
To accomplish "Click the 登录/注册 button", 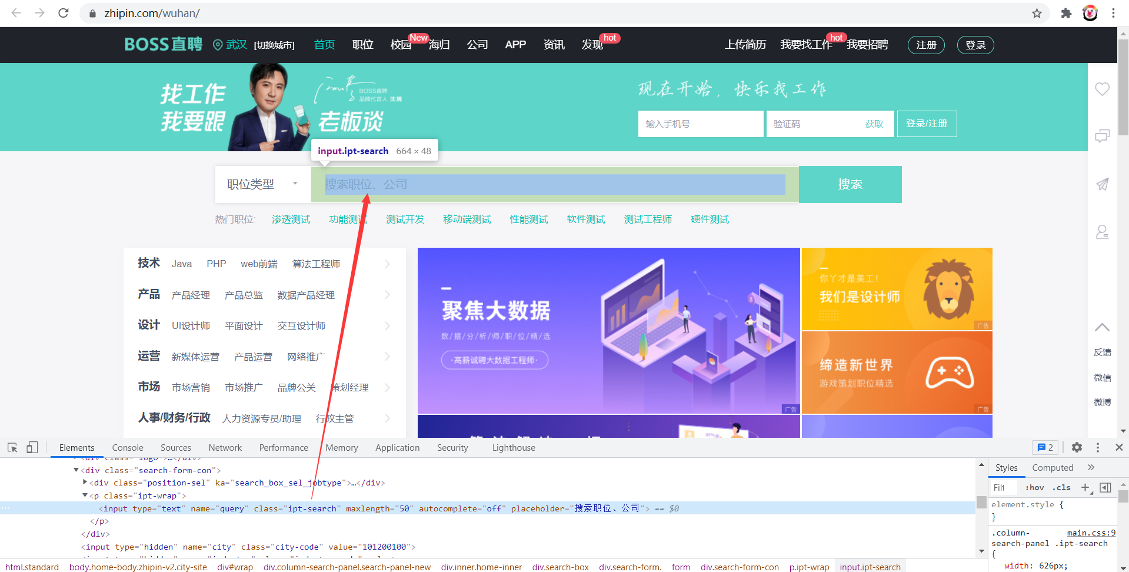I will [927, 124].
